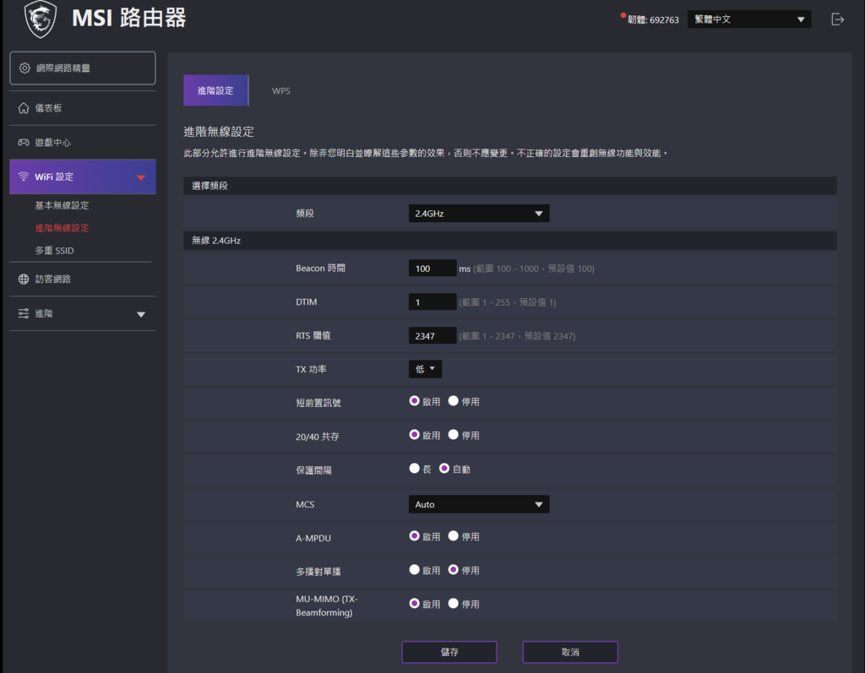Open the MCS Auto dropdown

click(x=478, y=504)
